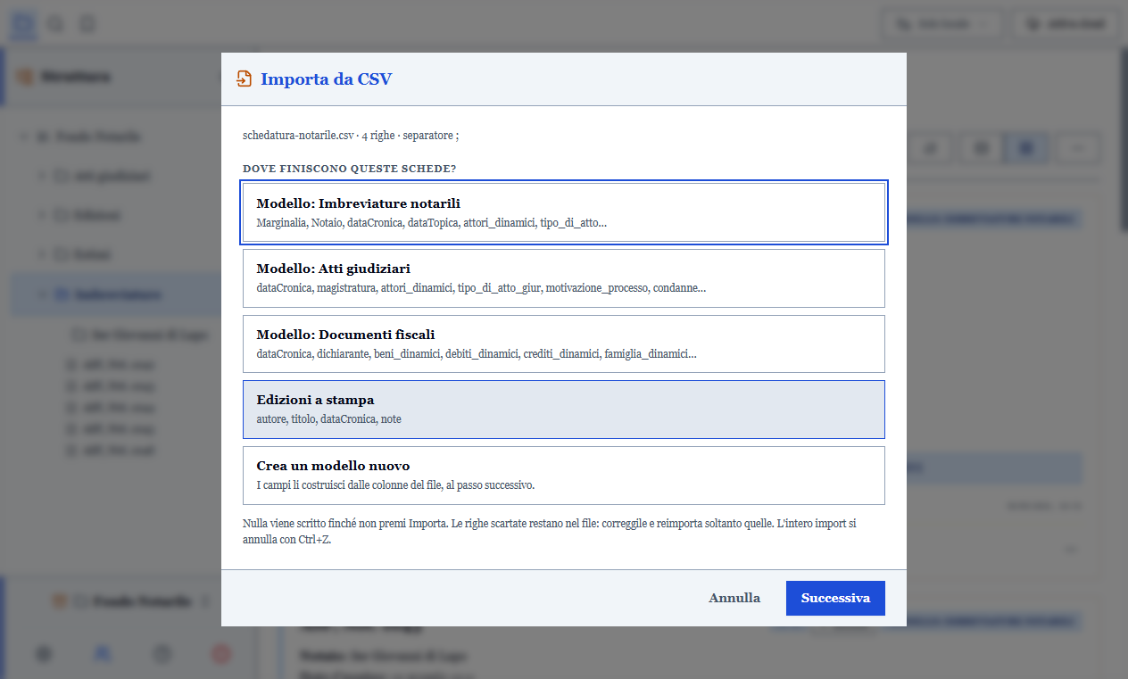This screenshot has height=679, width=1128.
Task: Click the red circular icon in bottom-left panel
Action: click(x=220, y=654)
